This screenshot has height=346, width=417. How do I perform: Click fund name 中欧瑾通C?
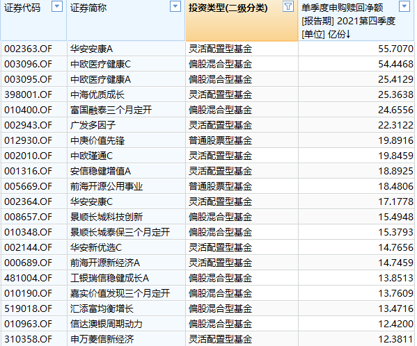[x=91, y=156]
